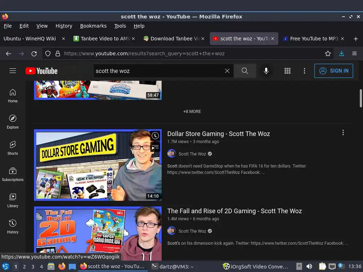Image resolution: width=363 pixels, height=272 pixels.
Task: Expand the +8 MORE results
Action: pos(192,112)
